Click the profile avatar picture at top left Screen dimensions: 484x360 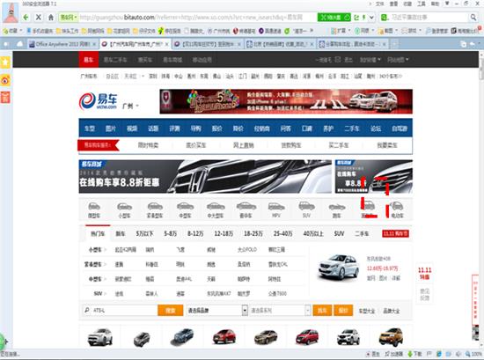[11, 13]
